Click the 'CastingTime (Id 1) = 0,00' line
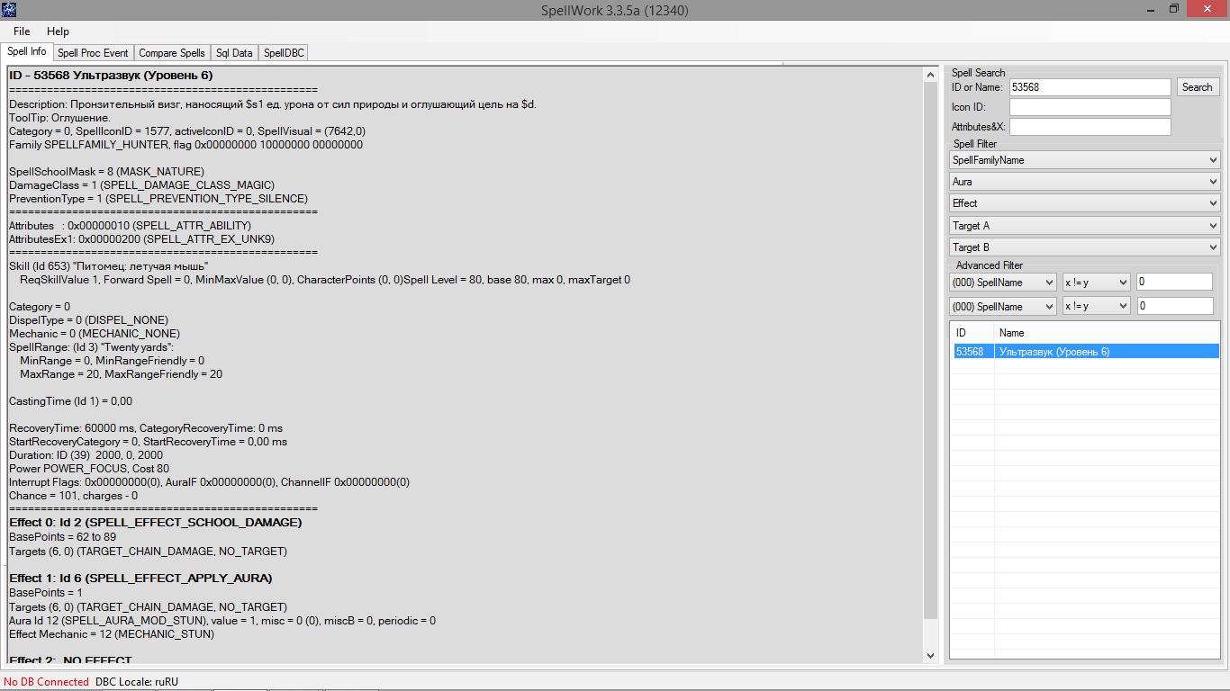Viewport: 1230px width, 691px height. tap(70, 401)
